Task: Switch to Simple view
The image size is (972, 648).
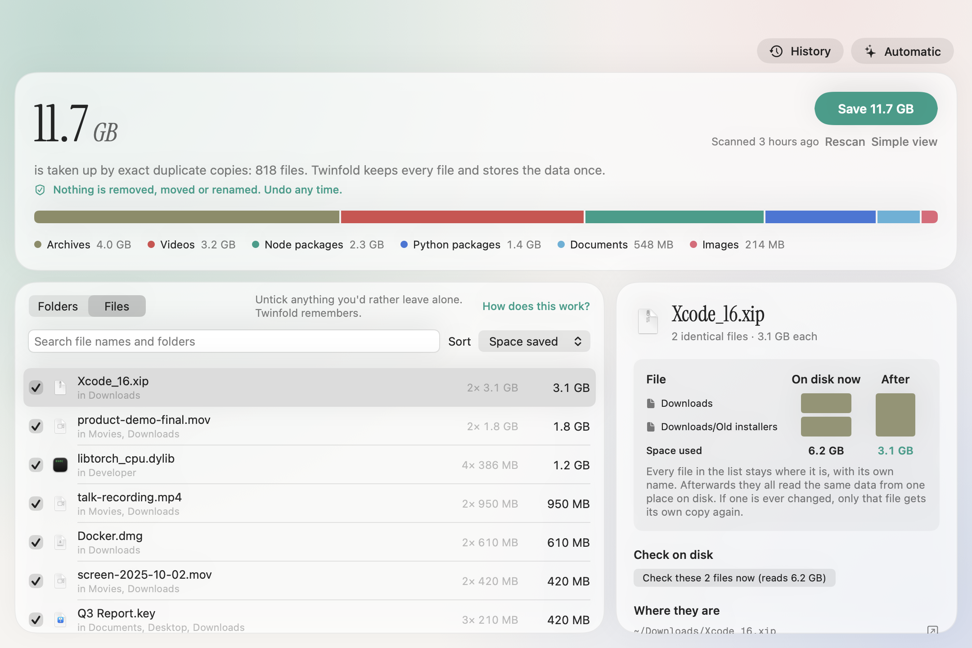Action: point(904,142)
